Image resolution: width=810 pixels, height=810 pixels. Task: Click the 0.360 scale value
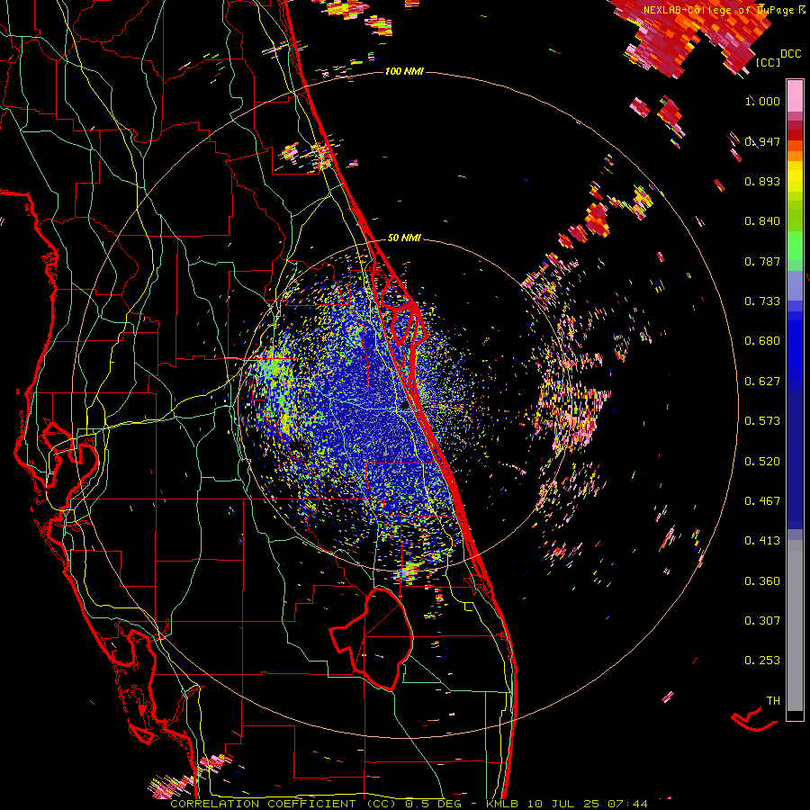pyautogui.click(x=762, y=581)
